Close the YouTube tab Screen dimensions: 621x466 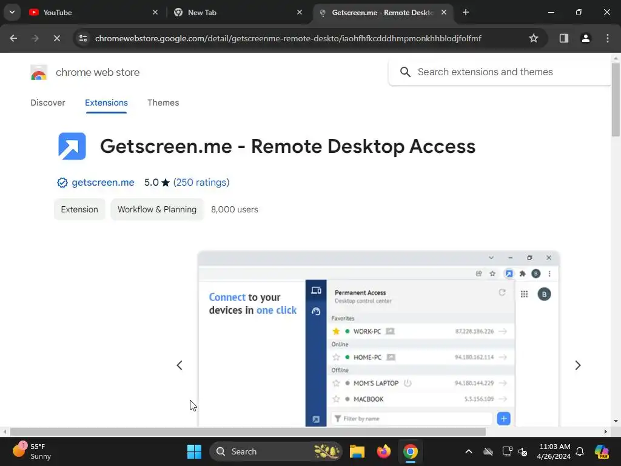tap(155, 12)
